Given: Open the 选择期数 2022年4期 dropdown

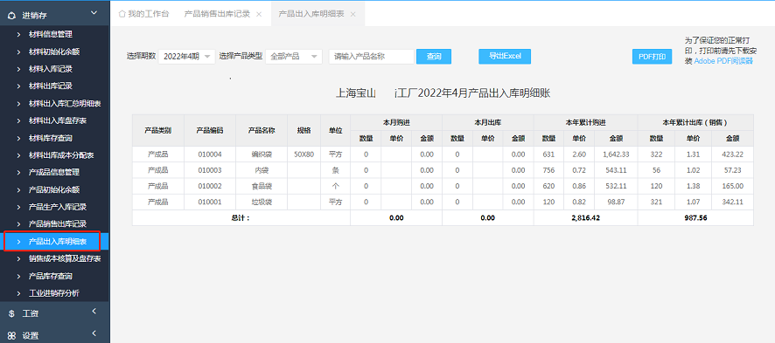Looking at the screenshot, I should click(x=187, y=56).
